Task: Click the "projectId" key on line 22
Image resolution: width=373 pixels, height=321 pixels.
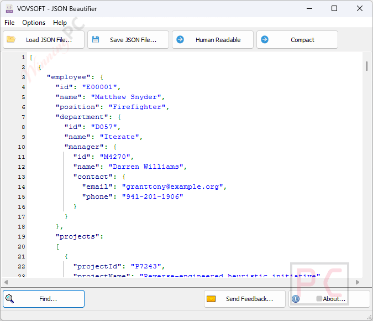Action: pyautogui.click(x=97, y=266)
